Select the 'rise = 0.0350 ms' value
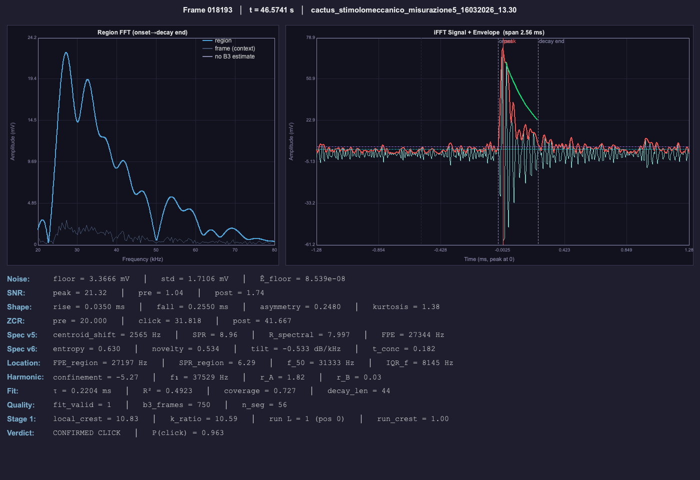Screen dimensions: 700x480 [x=89, y=307]
